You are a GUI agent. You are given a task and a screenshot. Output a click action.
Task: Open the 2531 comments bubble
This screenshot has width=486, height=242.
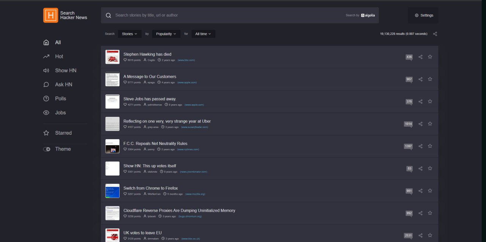[x=408, y=236]
